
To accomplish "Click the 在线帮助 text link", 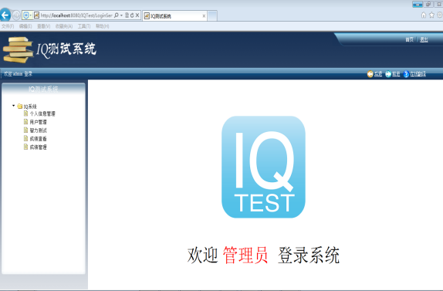I will click(418, 74).
